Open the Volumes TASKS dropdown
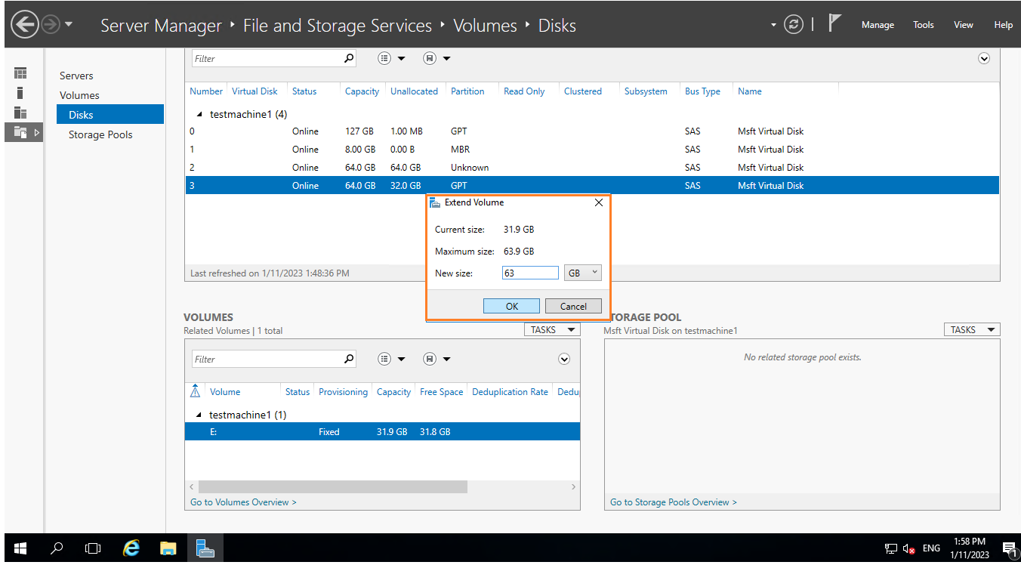 pyautogui.click(x=552, y=330)
